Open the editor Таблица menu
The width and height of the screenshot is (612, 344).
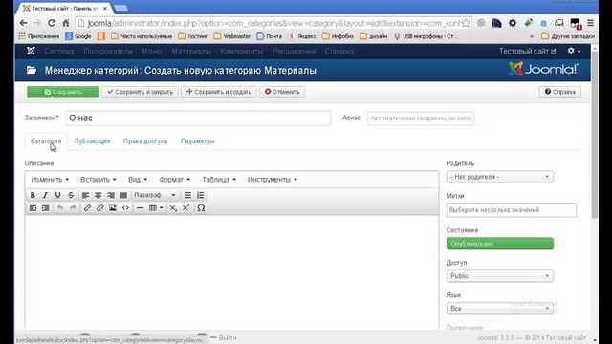[219, 180]
